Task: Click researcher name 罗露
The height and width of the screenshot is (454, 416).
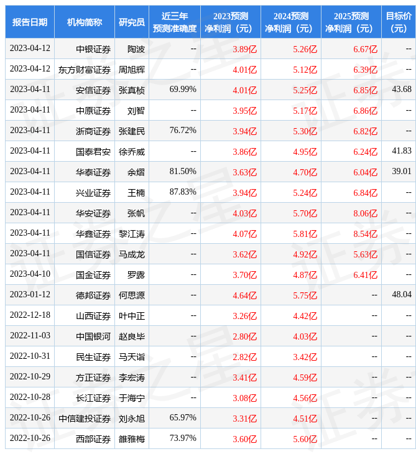Action: tap(136, 275)
